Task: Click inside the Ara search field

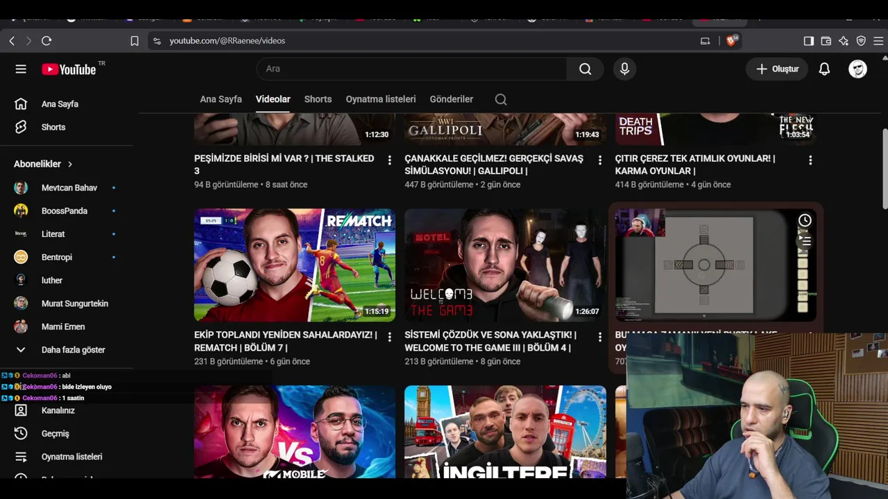Action: click(412, 69)
